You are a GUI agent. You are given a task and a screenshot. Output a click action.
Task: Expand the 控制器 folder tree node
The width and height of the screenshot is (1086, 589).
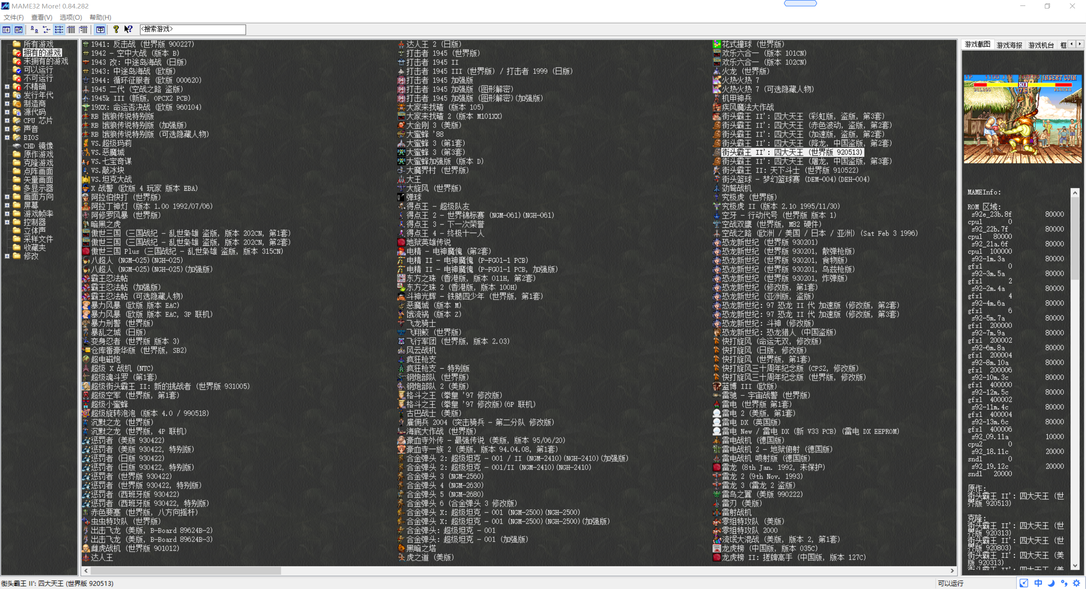7,222
